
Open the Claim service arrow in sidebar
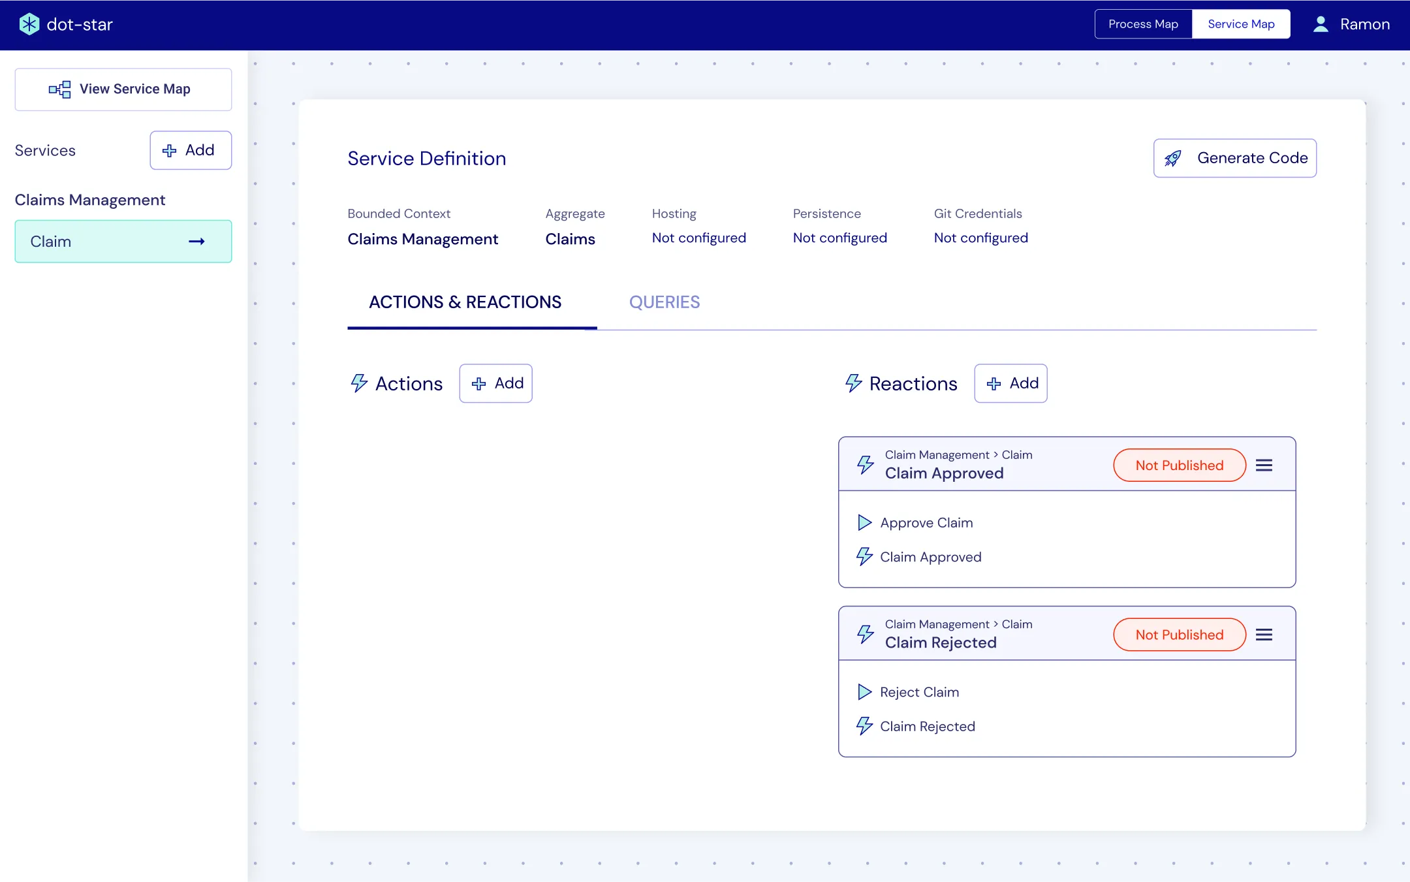pos(196,242)
